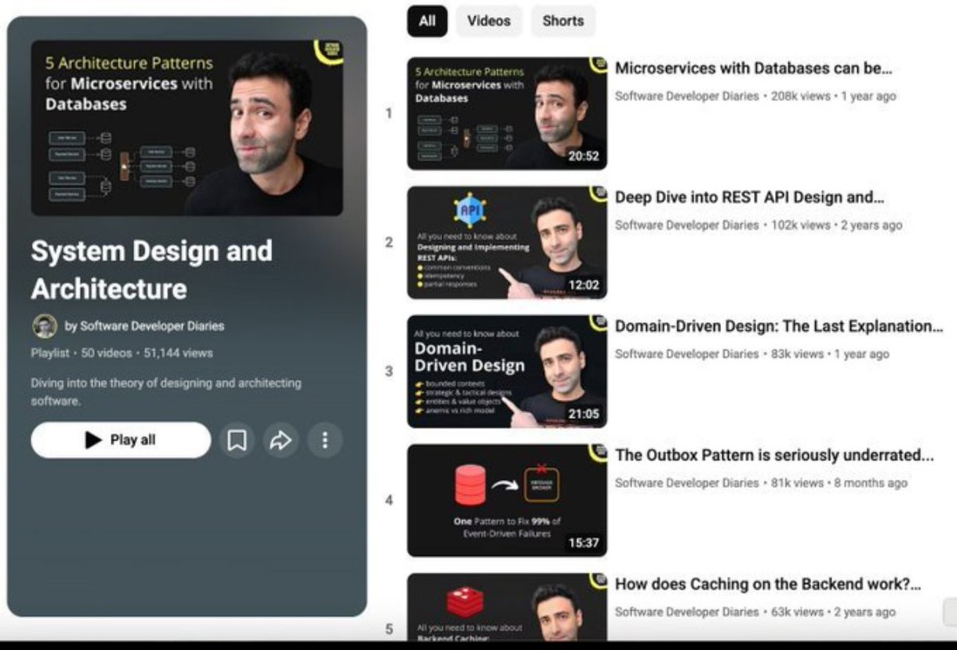Open the title 'How does Caching on the Backend work?...'

(768, 585)
